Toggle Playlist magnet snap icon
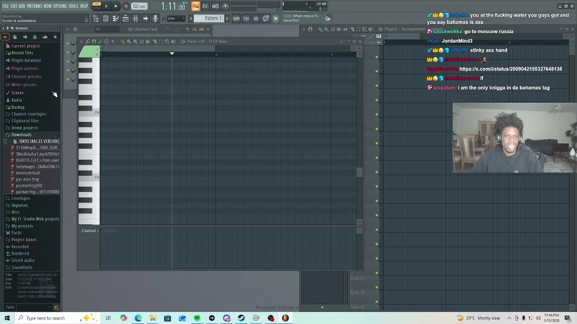Image resolution: width=577 pixels, height=324 pixels. (310, 29)
